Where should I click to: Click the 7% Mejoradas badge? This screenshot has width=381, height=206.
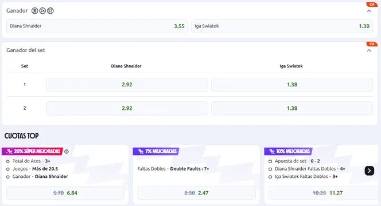click(x=156, y=151)
